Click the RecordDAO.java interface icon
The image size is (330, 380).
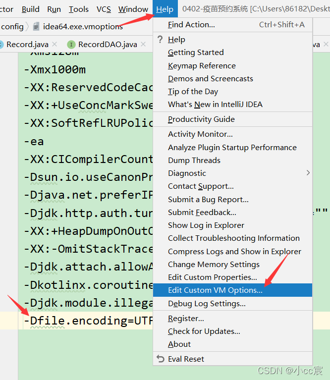coord(71,45)
